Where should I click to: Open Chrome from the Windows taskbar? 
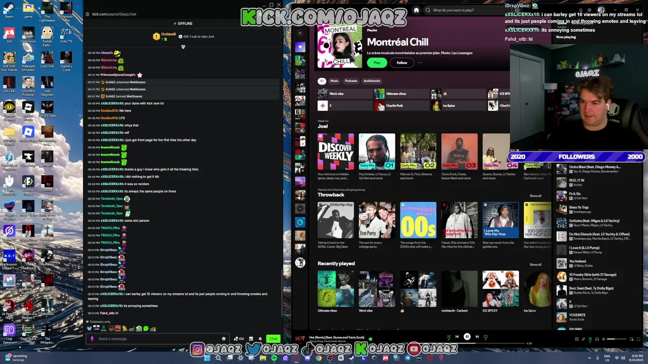(x=318, y=358)
